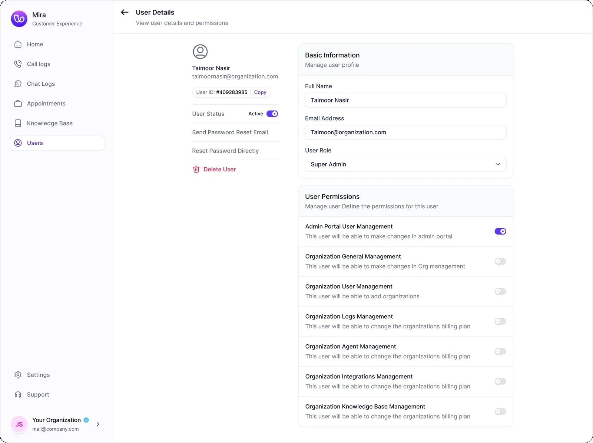
Task: Click the User ID #409283985 value
Action: [232, 92]
